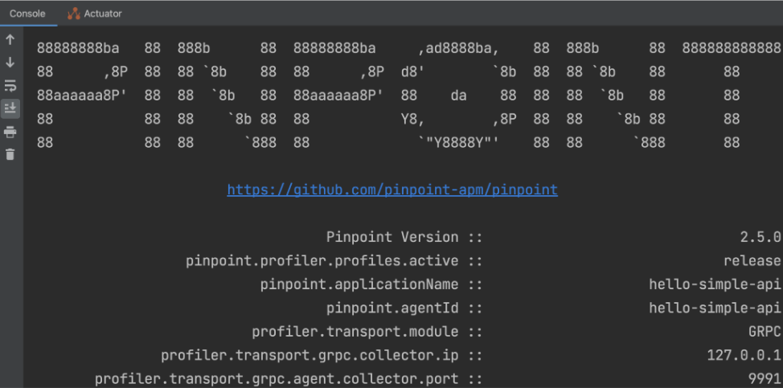
Task: Click profiler.transport.module property
Action: pos(355,332)
